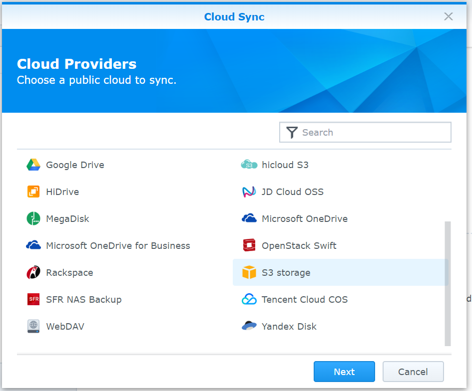Image resolution: width=472 pixels, height=391 pixels.
Task: Click the WebDAV globe icon
Action: (33, 327)
